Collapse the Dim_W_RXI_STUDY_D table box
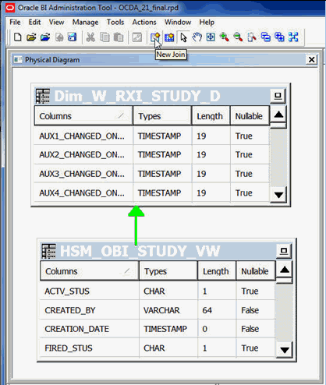The width and height of the screenshot is (326, 385). pyautogui.click(x=278, y=96)
